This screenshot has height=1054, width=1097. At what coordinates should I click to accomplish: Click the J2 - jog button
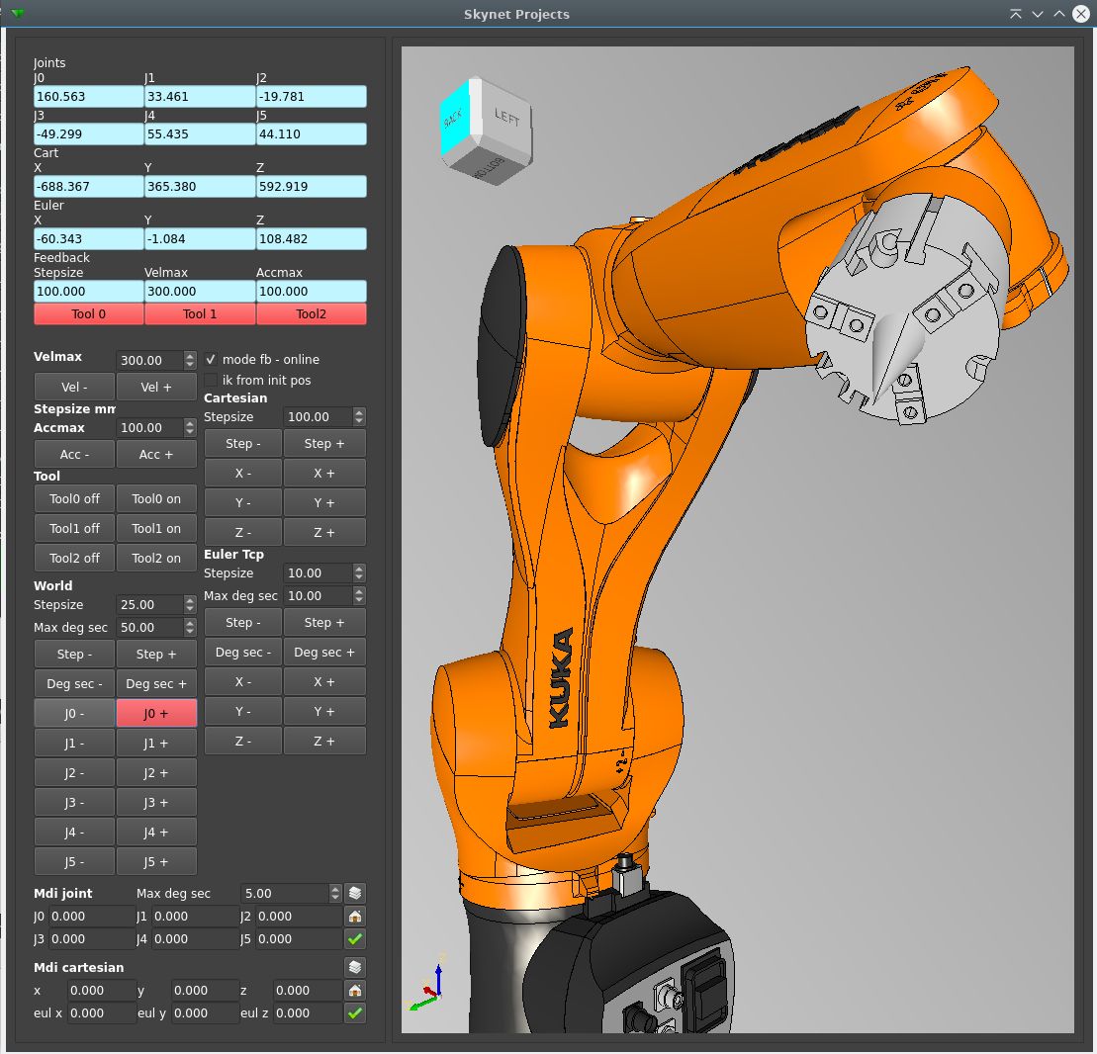tap(74, 773)
